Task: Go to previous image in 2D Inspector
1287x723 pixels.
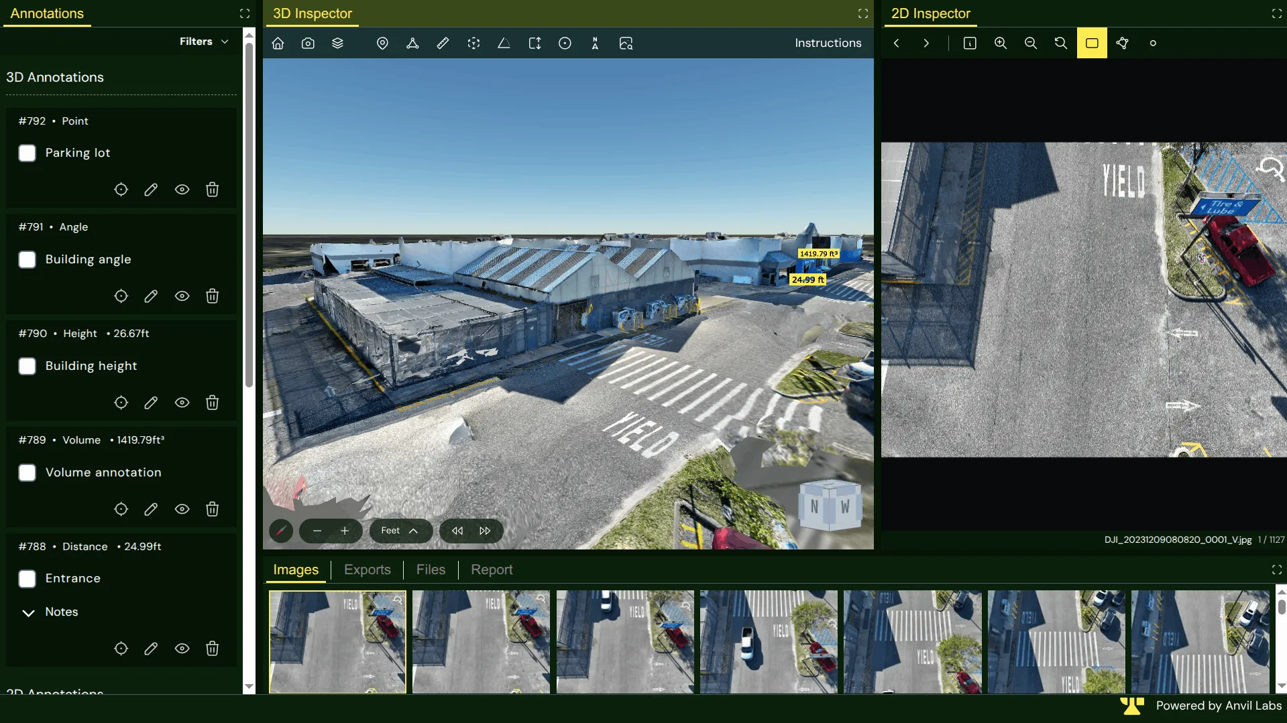Action: point(896,44)
